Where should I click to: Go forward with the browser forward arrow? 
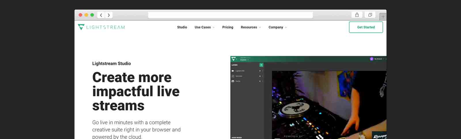[x=109, y=15]
